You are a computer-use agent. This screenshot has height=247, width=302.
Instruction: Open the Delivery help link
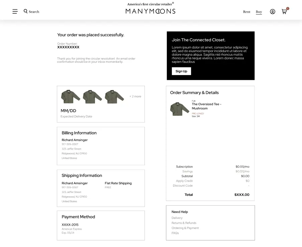177,218
